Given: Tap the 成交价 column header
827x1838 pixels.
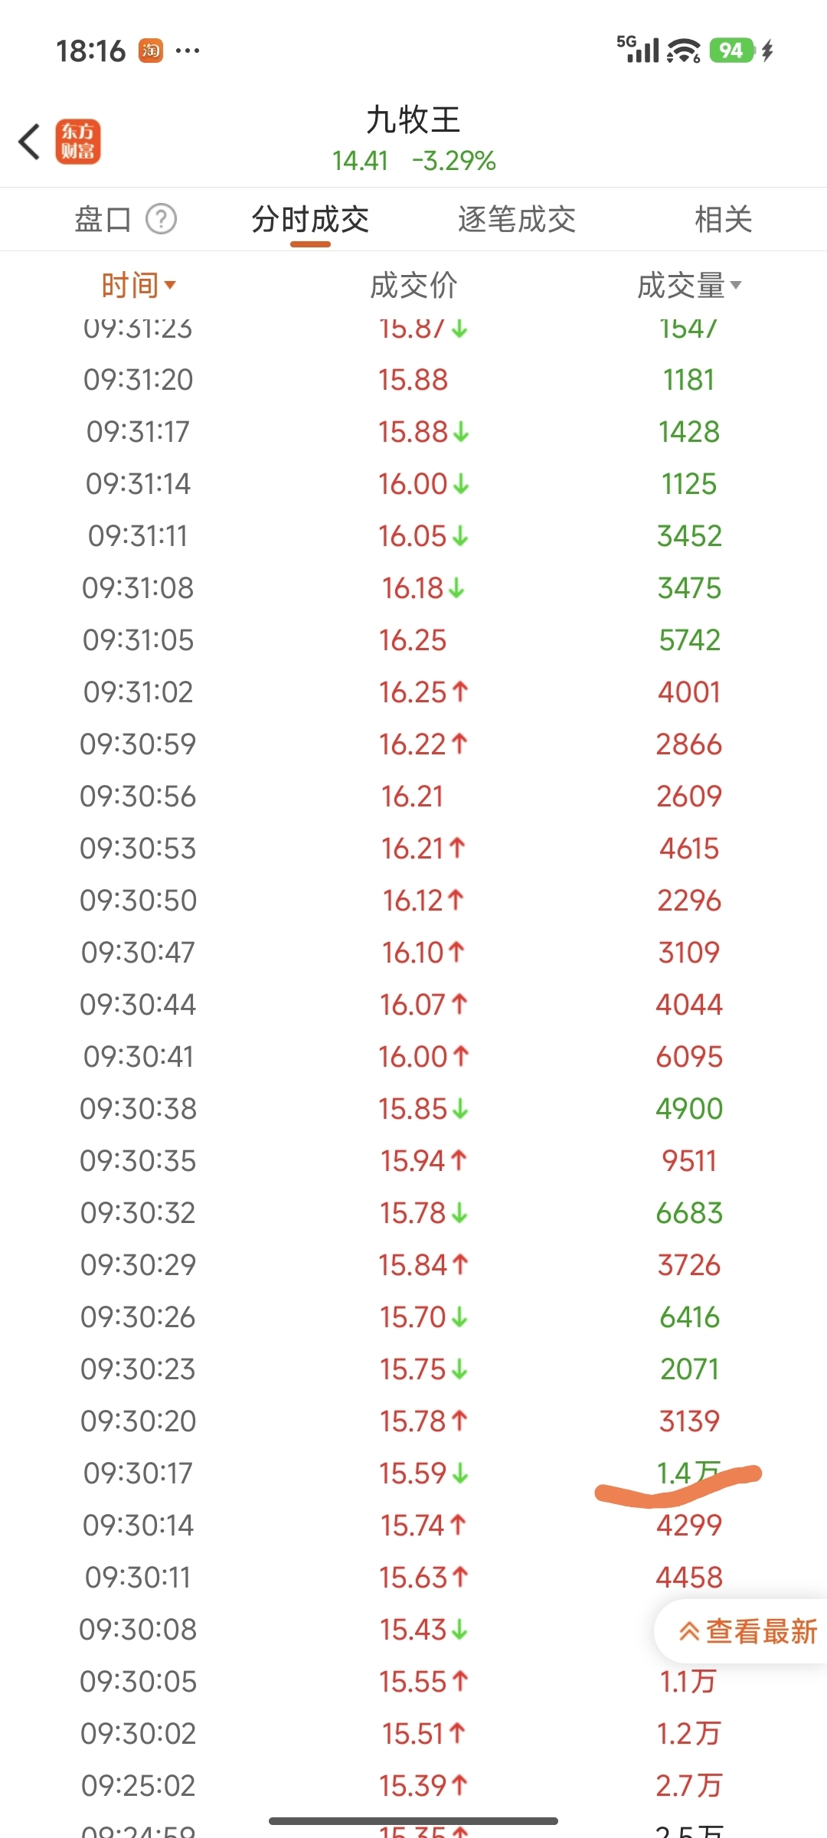Looking at the screenshot, I should (x=413, y=285).
